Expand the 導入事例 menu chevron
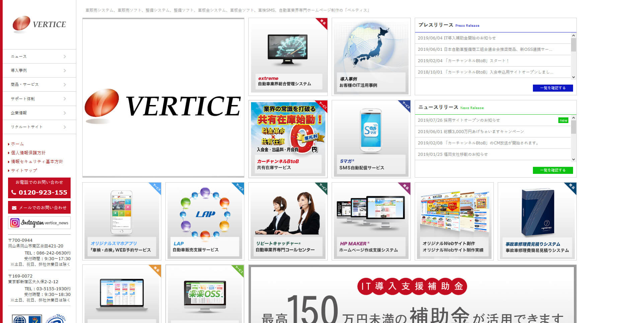 [x=65, y=71]
